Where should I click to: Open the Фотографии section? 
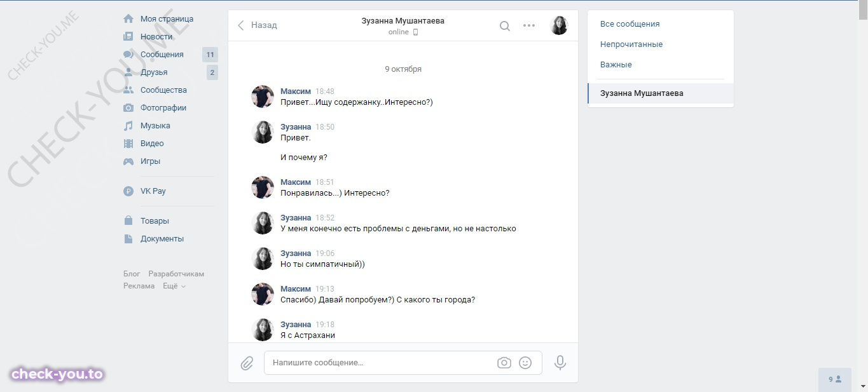pos(163,108)
